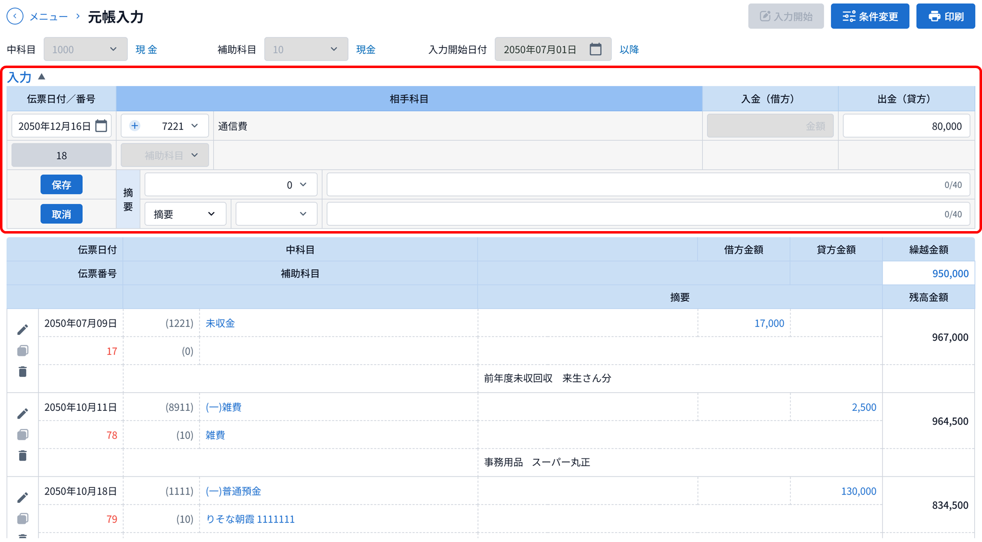
Task: Expand the 7221 account code dropdown
Action: pos(194,126)
